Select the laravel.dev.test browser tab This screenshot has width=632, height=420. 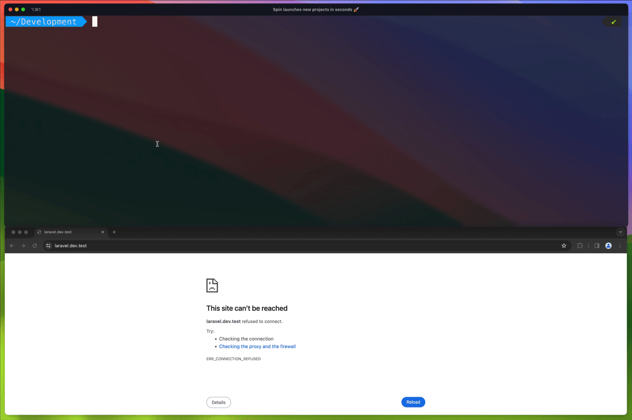71,232
